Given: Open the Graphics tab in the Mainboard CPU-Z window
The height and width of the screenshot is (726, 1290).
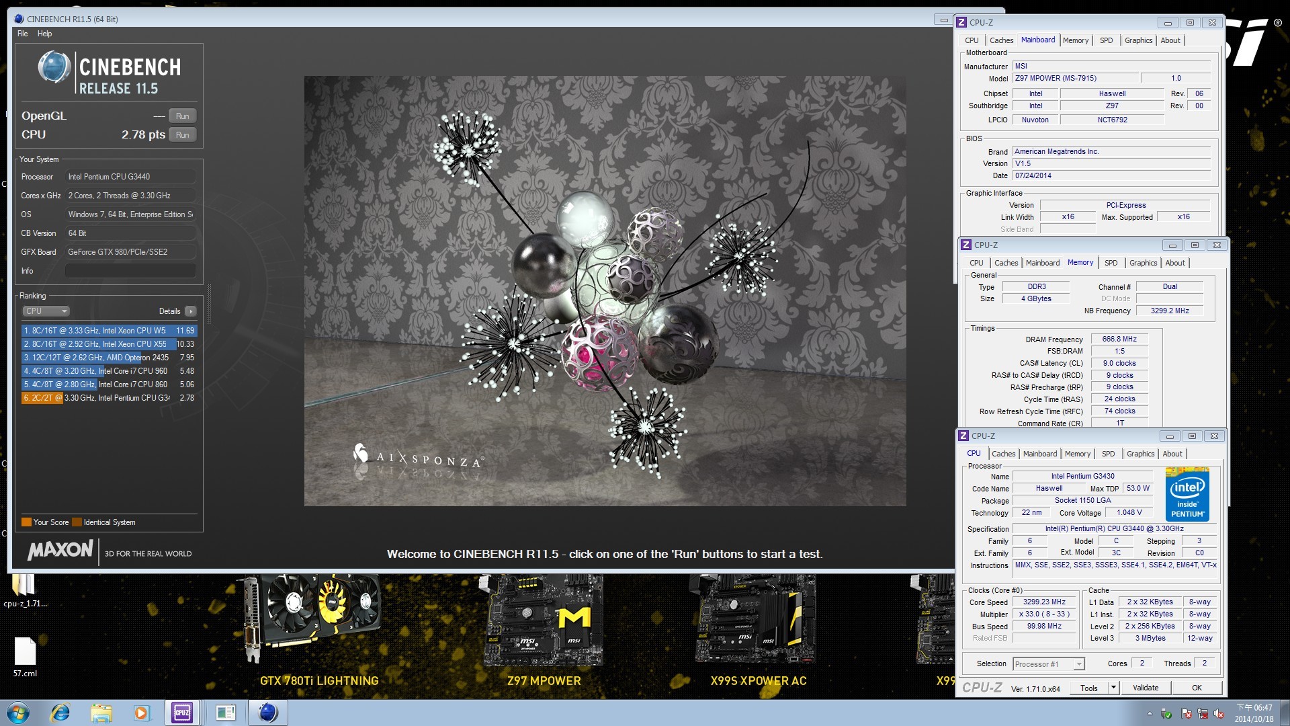Looking at the screenshot, I should (1138, 40).
